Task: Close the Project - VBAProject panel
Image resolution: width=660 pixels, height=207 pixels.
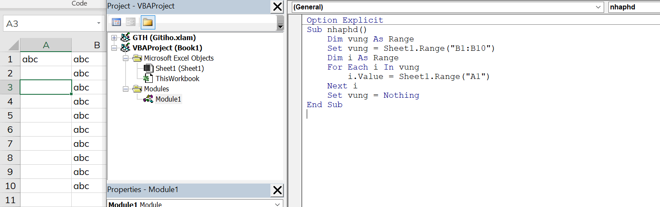Action: (277, 6)
